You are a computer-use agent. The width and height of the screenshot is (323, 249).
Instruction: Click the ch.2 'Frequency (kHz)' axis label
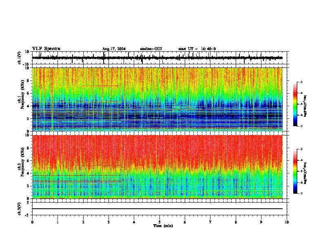pos(22,162)
